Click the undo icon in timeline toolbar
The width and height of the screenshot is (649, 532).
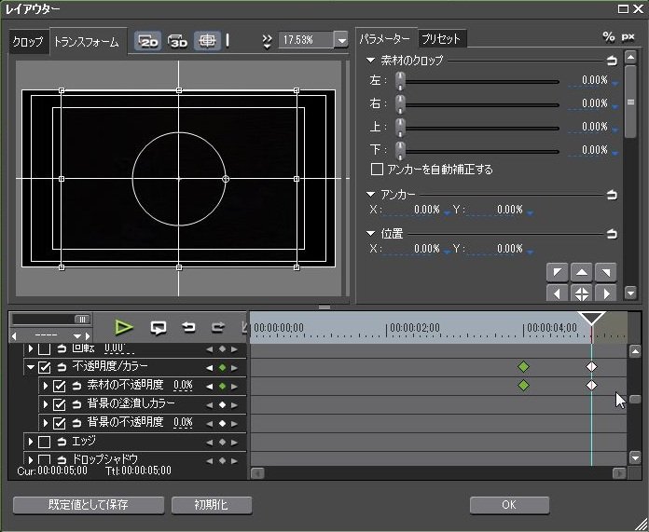(188, 327)
